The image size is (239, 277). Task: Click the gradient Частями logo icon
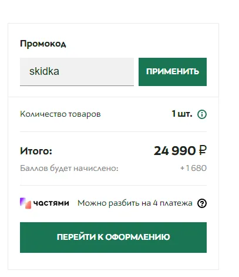pos(25,203)
